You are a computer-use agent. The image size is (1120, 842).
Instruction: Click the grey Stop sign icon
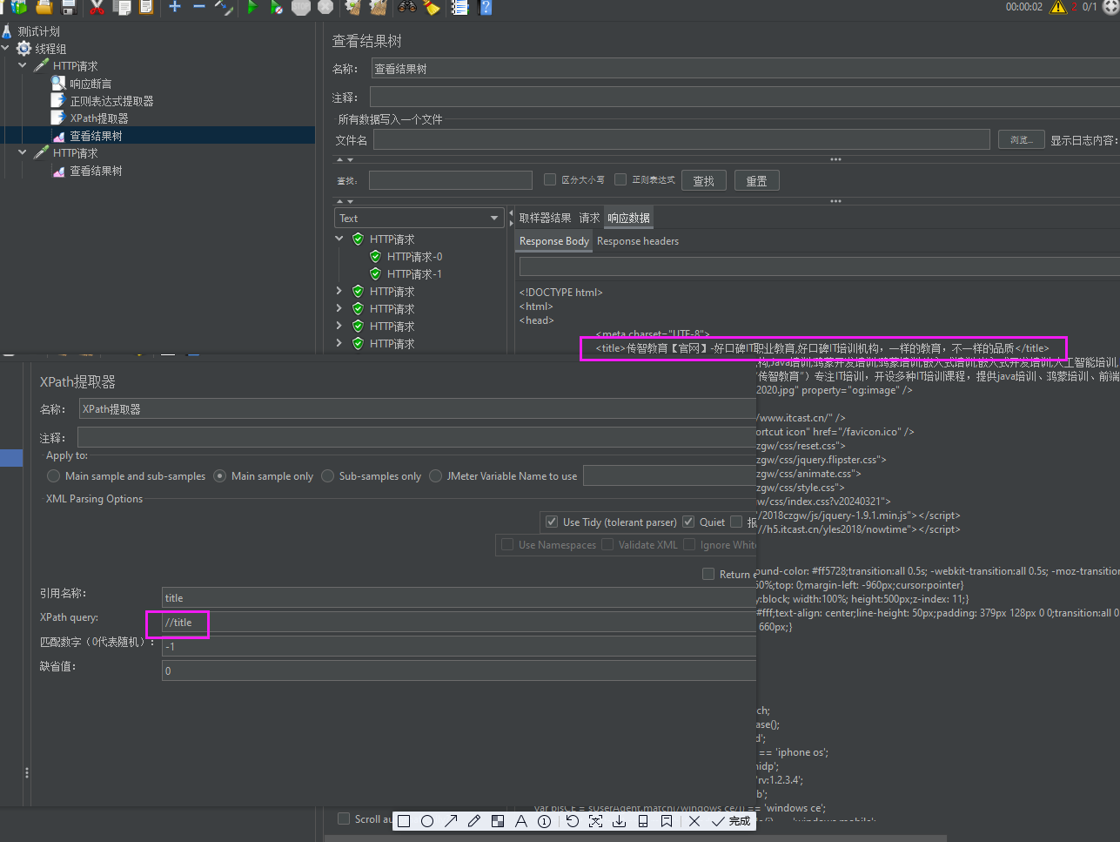point(301,7)
